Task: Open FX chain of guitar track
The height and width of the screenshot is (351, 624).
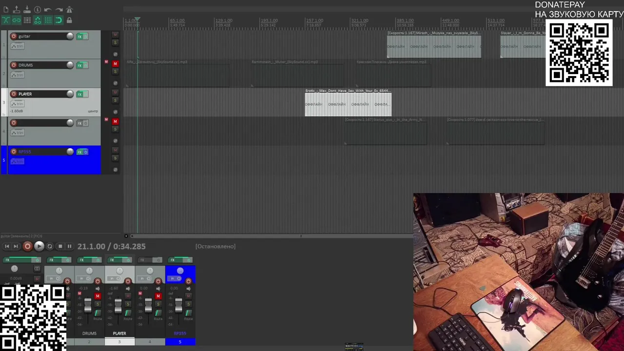Action: pos(79,37)
